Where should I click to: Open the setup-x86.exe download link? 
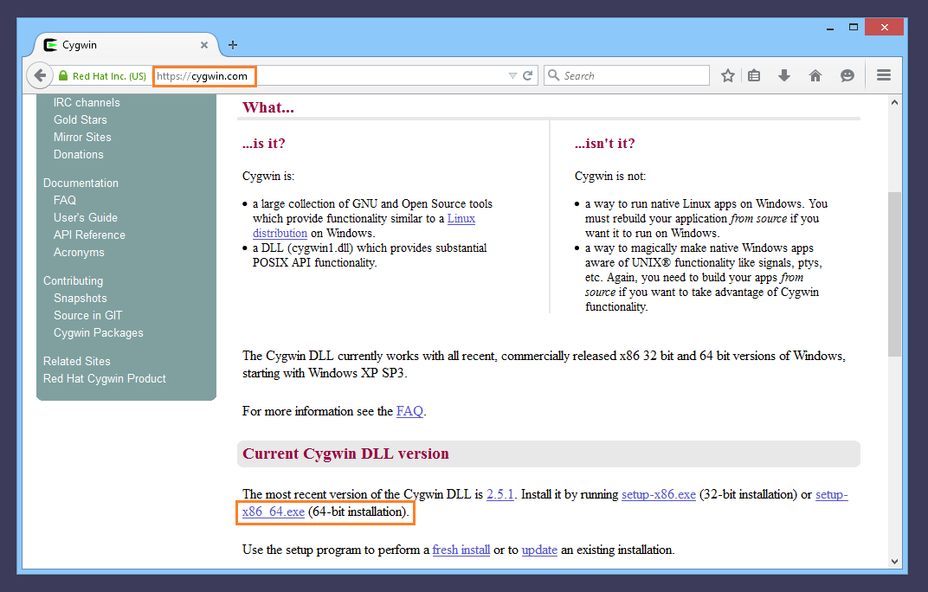click(658, 494)
